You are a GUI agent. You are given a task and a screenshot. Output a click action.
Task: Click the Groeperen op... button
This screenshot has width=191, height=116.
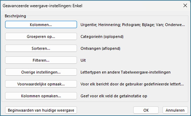coord(41,37)
